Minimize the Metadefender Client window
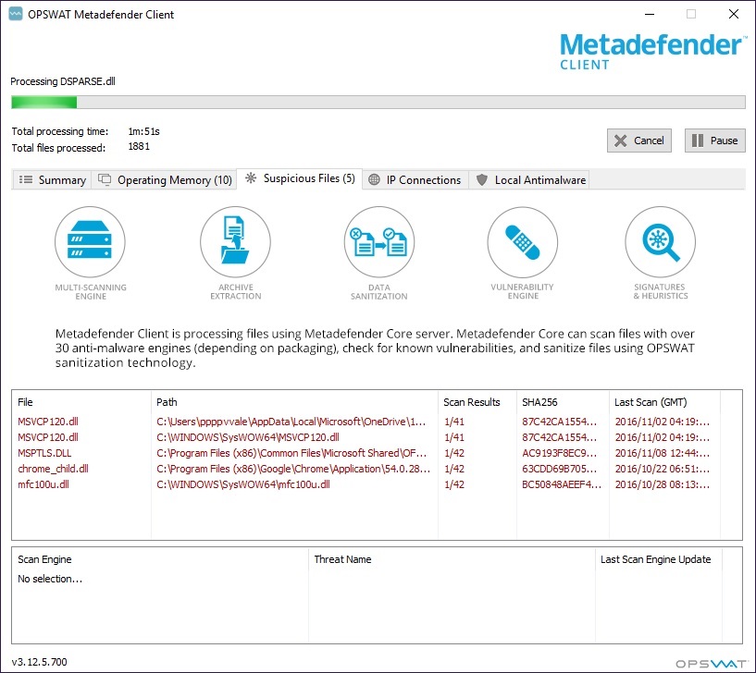The image size is (756, 673). (x=650, y=15)
